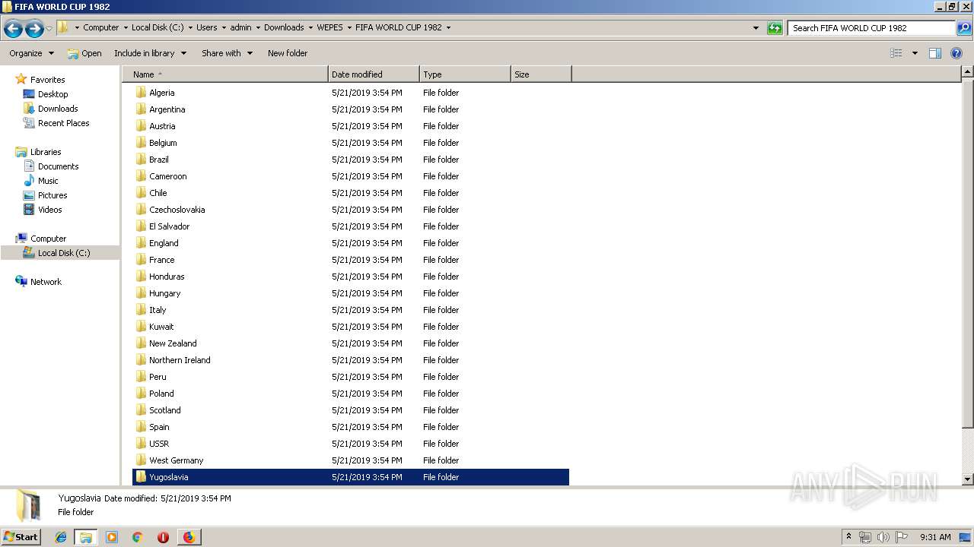
Task: Open Documents library
Action: [x=58, y=166]
